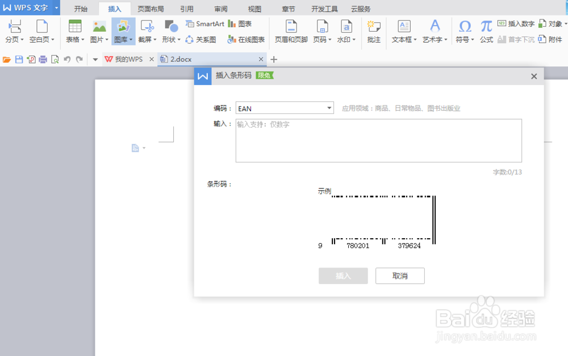Expand the page number (页码) dropdown arrow
The height and width of the screenshot is (356, 568).
pyautogui.click(x=330, y=39)
